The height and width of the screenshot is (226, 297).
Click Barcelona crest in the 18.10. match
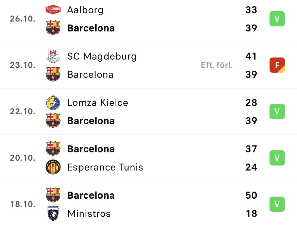tap(53, 195)
